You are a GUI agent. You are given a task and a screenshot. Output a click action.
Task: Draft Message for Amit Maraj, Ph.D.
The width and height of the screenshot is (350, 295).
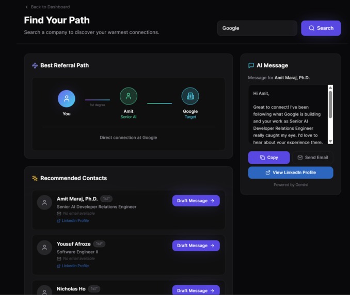coord(196,201)
